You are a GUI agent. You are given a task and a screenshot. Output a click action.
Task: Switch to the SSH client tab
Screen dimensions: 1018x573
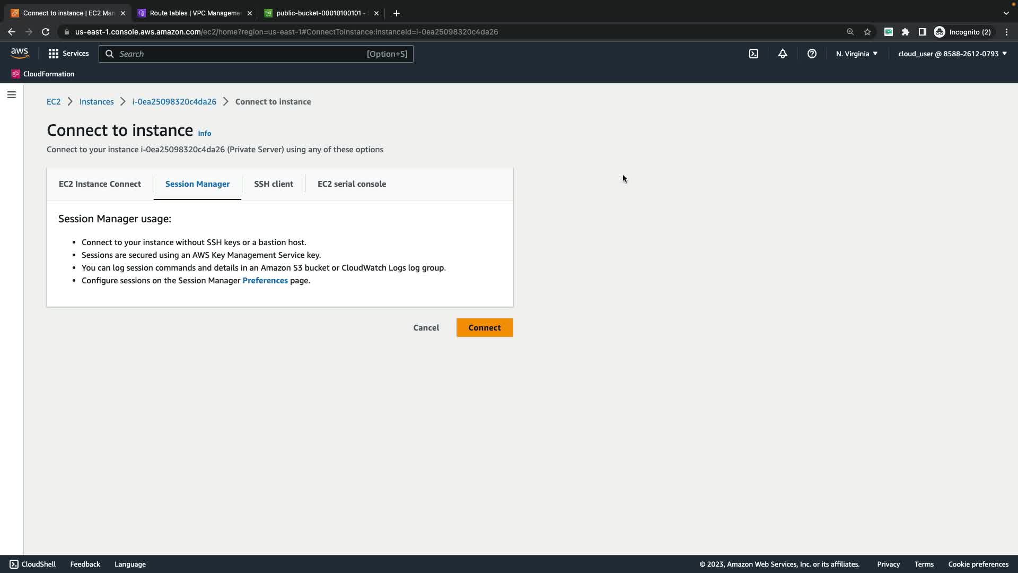click(x=274, y=184)
